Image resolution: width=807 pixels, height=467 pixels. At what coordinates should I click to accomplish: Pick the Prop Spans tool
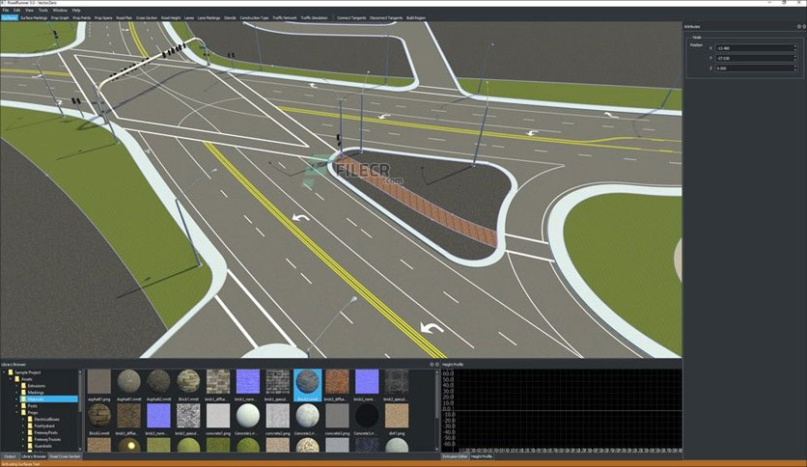[x=103, y=17]
